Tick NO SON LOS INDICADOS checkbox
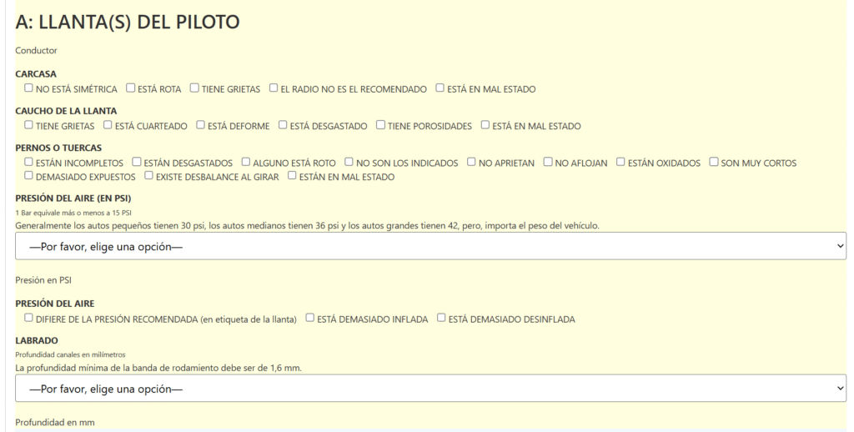Image resolution: width=854 pixels, height=432 pixels. (349, 162)
